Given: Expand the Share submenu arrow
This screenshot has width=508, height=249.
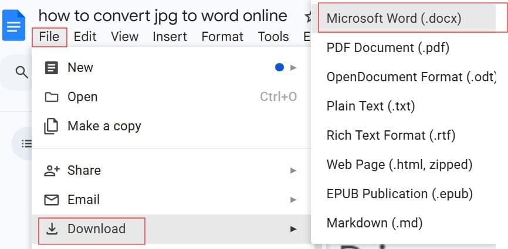Looking at the screenshot, I should pos(293,171).
